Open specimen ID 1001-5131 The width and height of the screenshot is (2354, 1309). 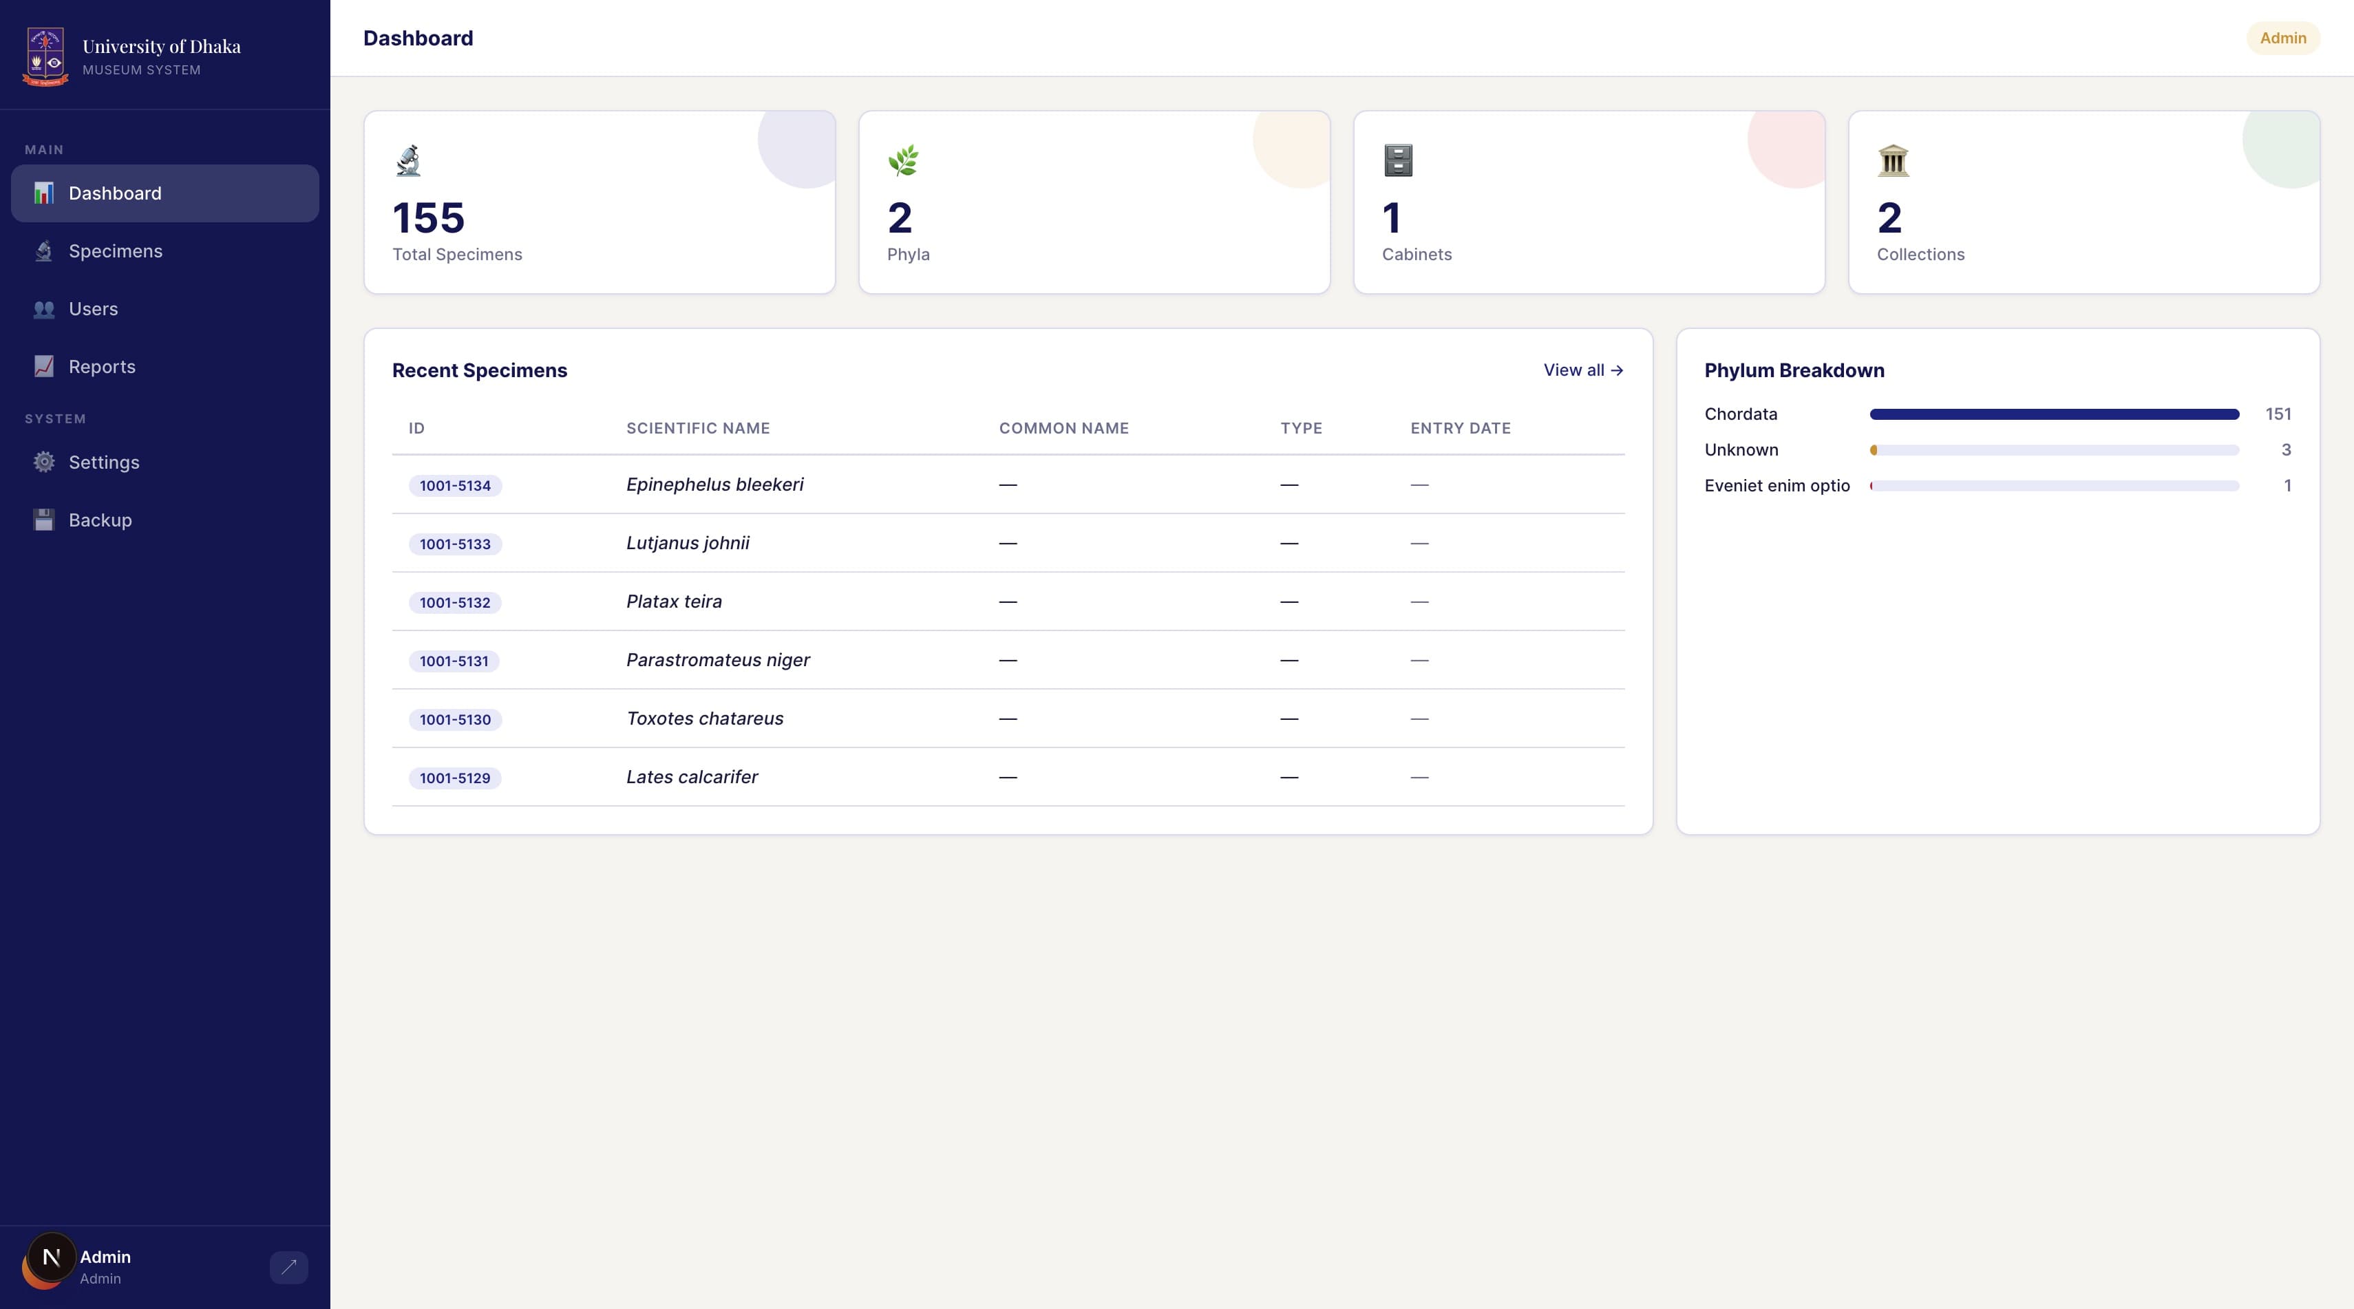pos(454,661)
